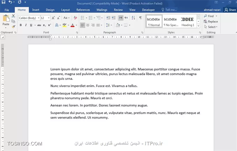The height and width of the screenshot is (151, 237).
Task: Switch to the Design tab
Action: coord(50,10)
